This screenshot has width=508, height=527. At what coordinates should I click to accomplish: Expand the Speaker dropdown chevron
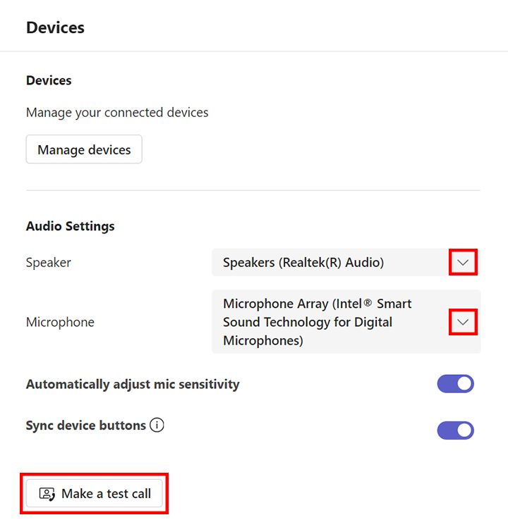[x=463, y=262]
